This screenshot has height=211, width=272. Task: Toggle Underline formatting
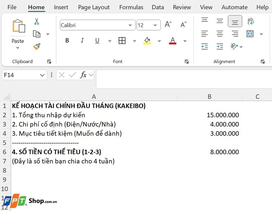(x=97, y=41)
